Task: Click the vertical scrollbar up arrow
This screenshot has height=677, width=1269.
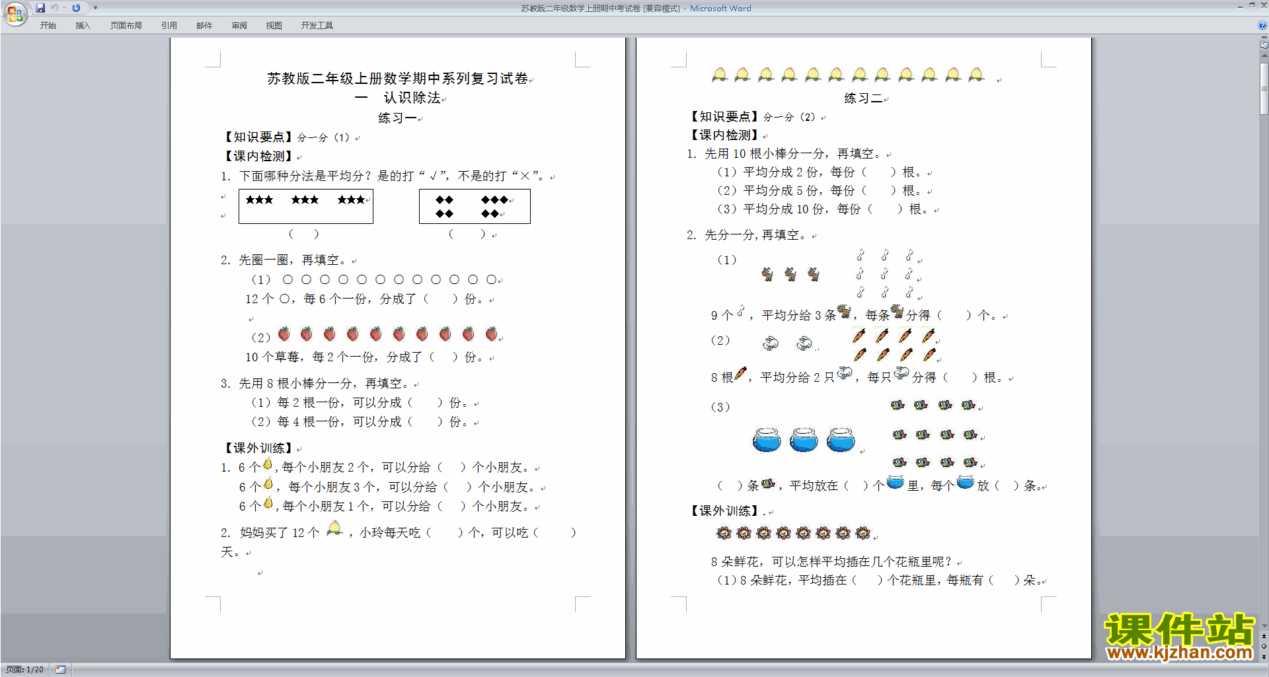Action: coord(1264,55)
